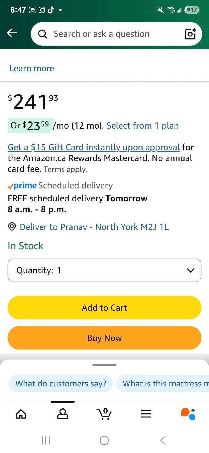Select "What do customers say?" suggestion chip
The image size is (209, 453).
pyautogui.click(x=61, y=383)
